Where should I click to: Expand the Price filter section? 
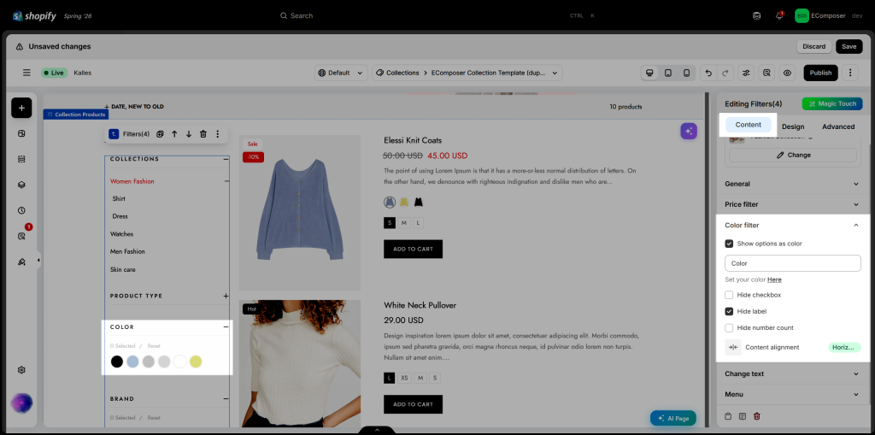792,204
